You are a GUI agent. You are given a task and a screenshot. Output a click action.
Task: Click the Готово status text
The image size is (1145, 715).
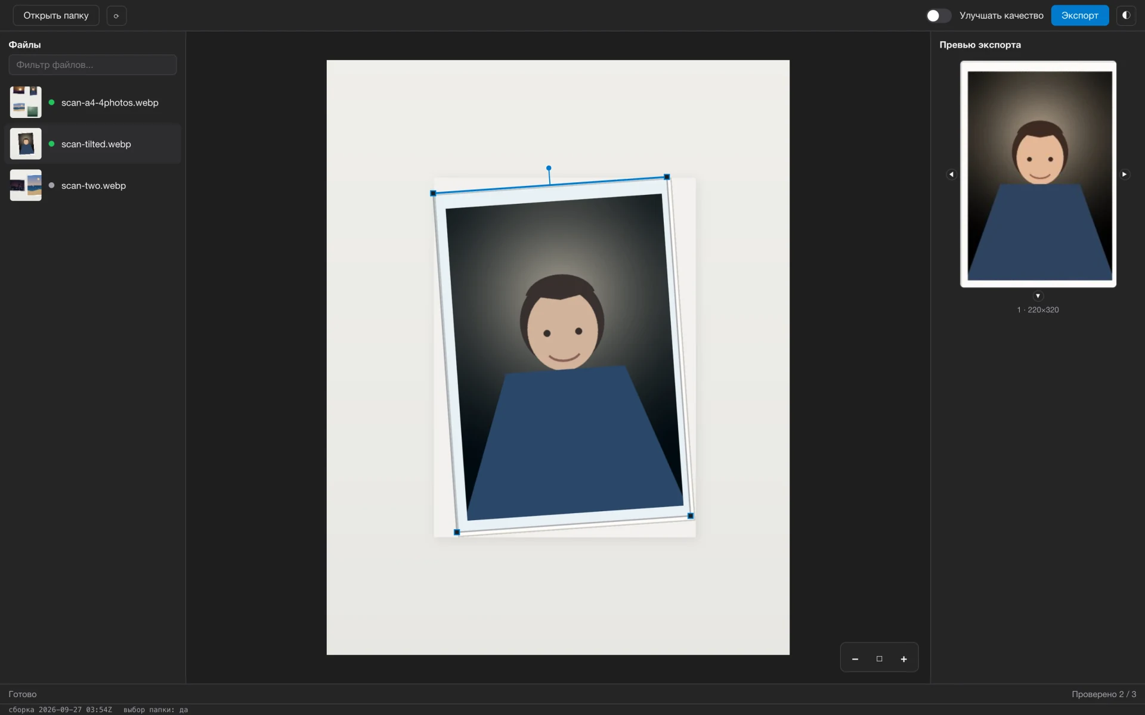pos(23,694)
